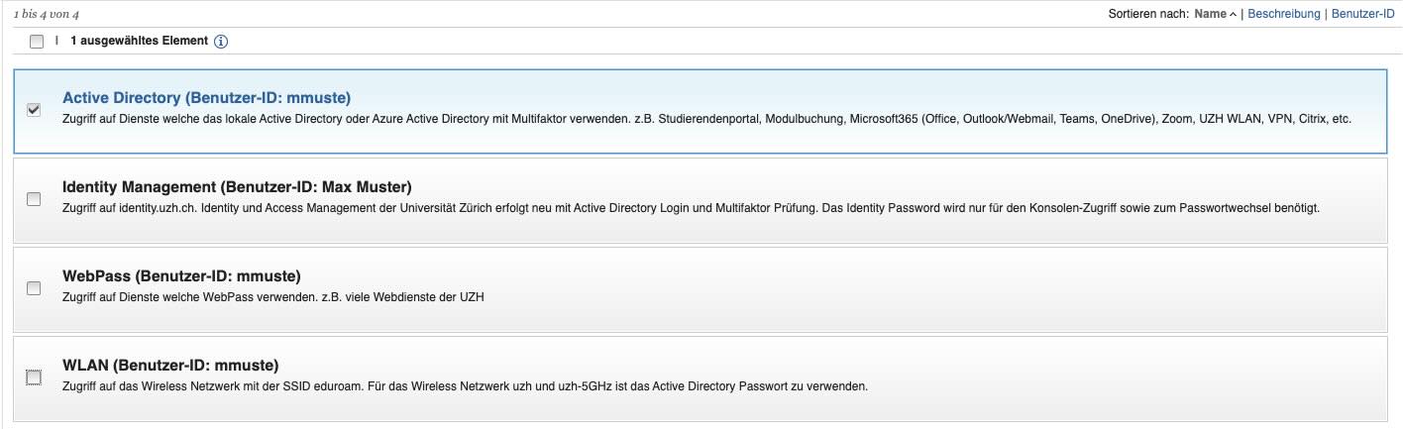Click the WLAN description mentioning eduroam SSID
The width and height of the screenshot is (1403, 429).
464,386
